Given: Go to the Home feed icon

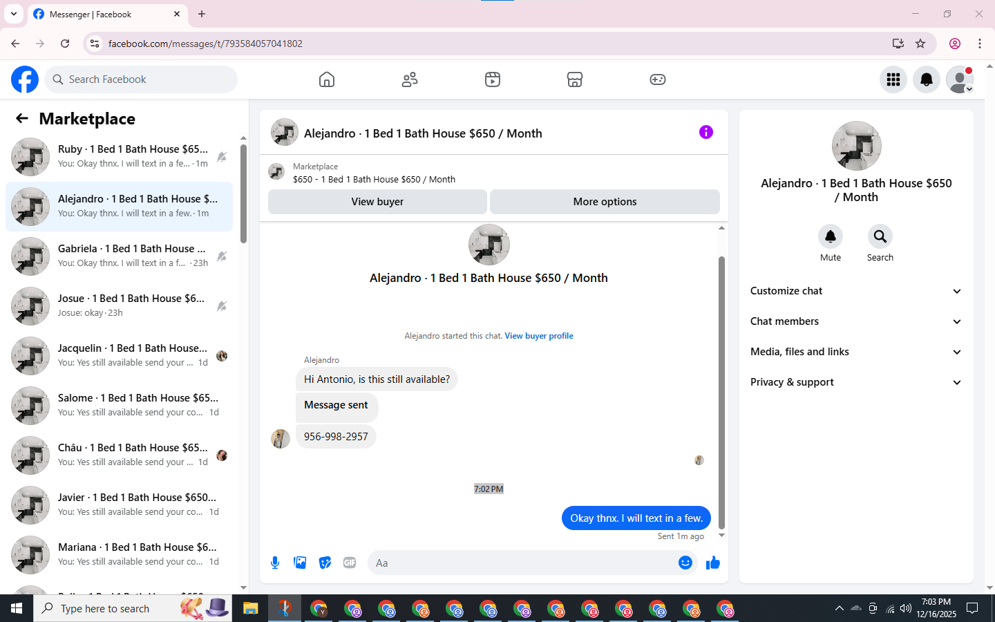Looking at the screenshot, I should [x=327, y=79].
